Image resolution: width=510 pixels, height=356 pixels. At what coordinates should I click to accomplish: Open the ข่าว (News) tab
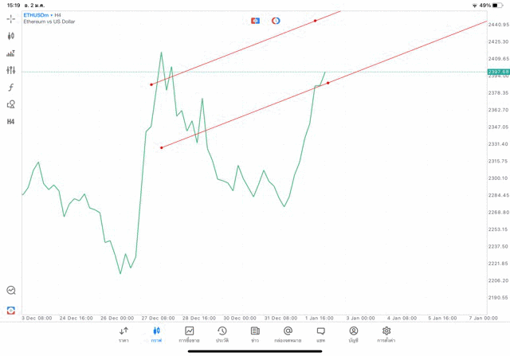(x=255, y=334)
